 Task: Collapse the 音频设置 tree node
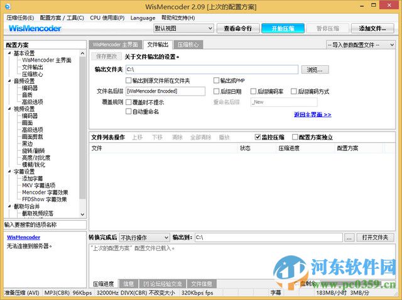click(x=10, y=81)
